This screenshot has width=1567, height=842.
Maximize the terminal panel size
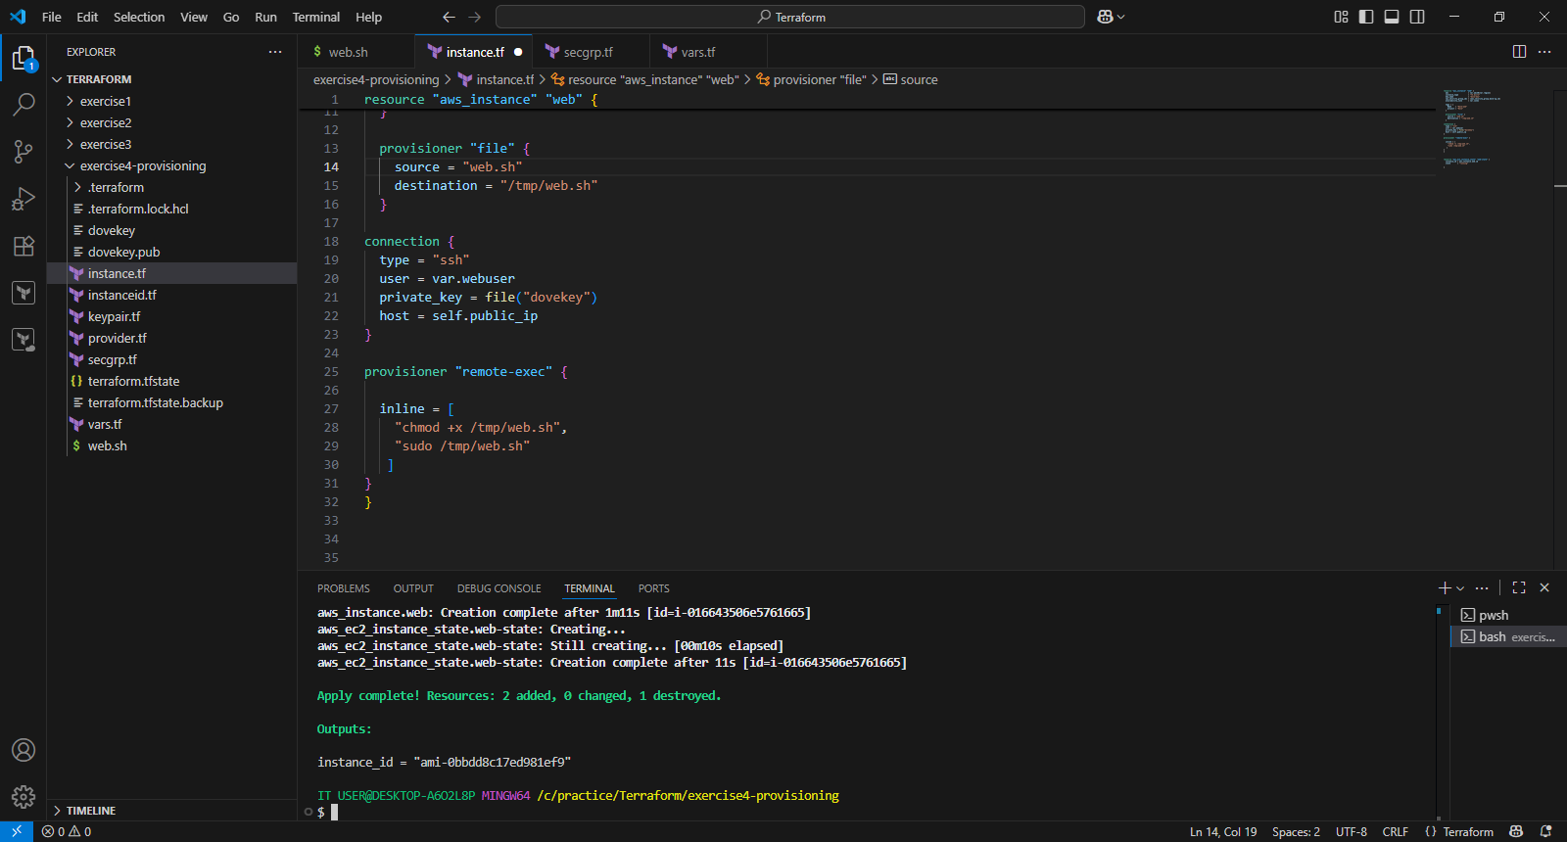click(x=1519, y=587)
